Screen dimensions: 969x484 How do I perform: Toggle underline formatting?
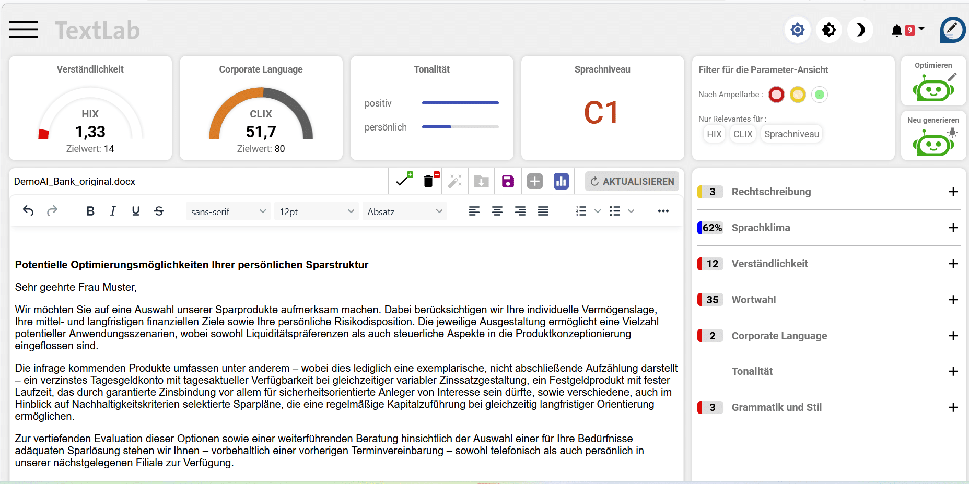pos(136,211)
